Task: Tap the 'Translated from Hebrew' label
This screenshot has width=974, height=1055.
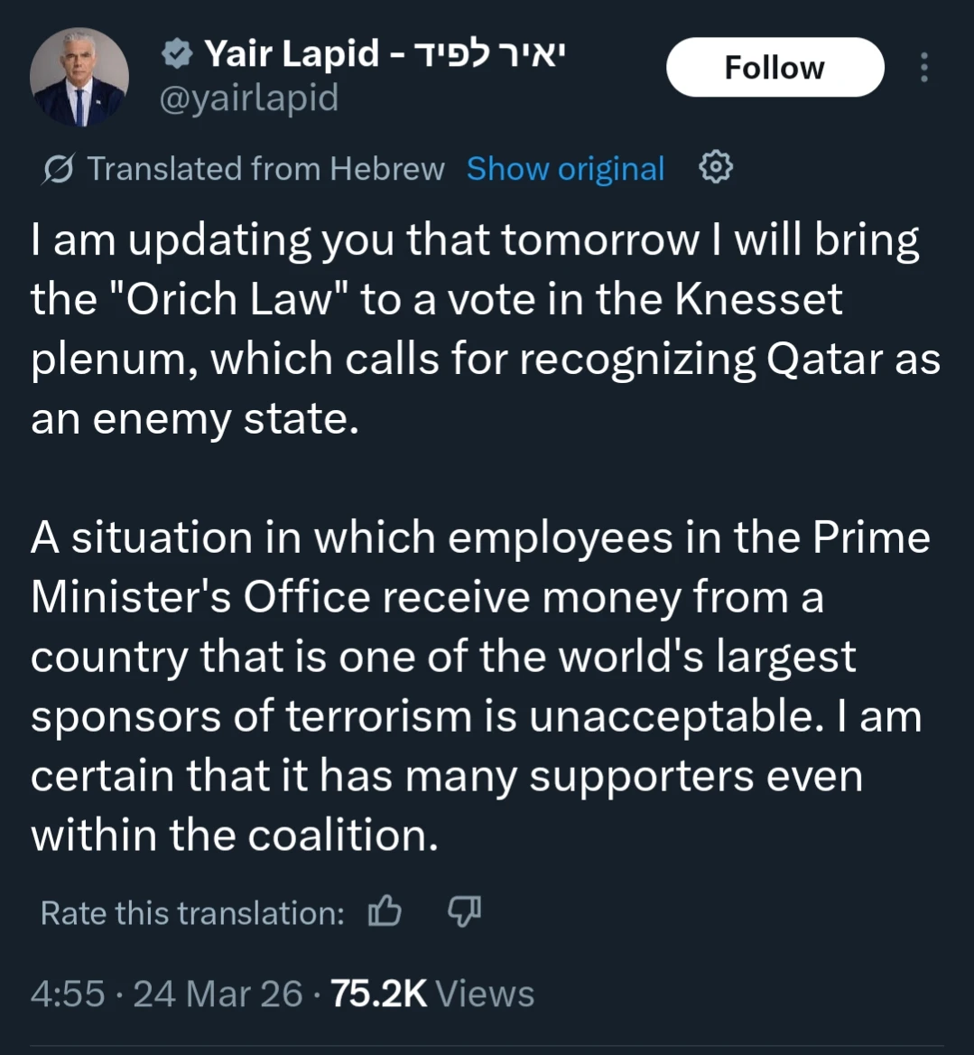Action: pos(265,169)
